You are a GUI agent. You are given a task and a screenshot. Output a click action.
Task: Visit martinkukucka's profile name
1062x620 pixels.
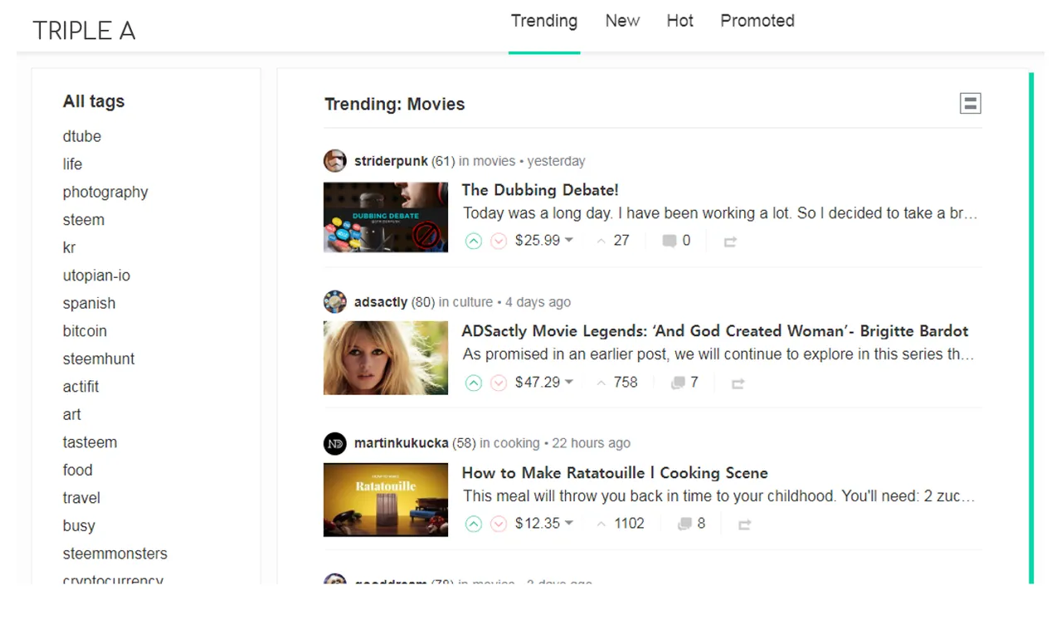point(402,443)
